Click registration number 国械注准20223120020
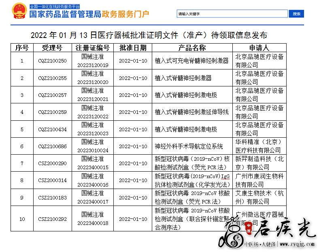 coord(93,78)
